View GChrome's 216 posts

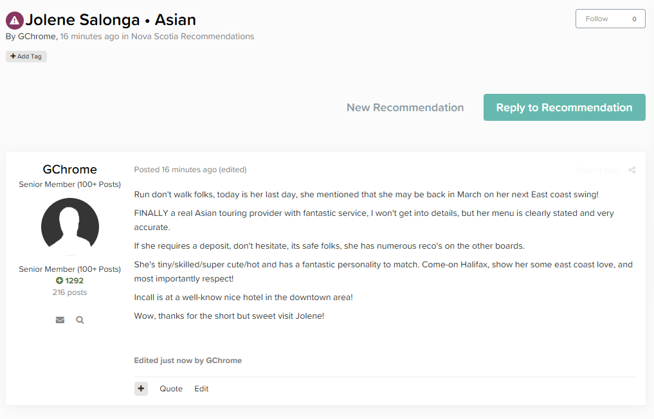point(69,292)
